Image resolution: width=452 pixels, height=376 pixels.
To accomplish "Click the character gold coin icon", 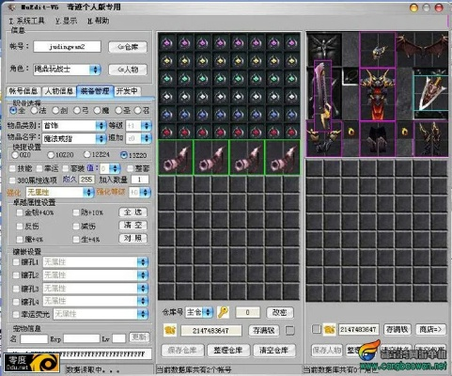I will point(330,330).
